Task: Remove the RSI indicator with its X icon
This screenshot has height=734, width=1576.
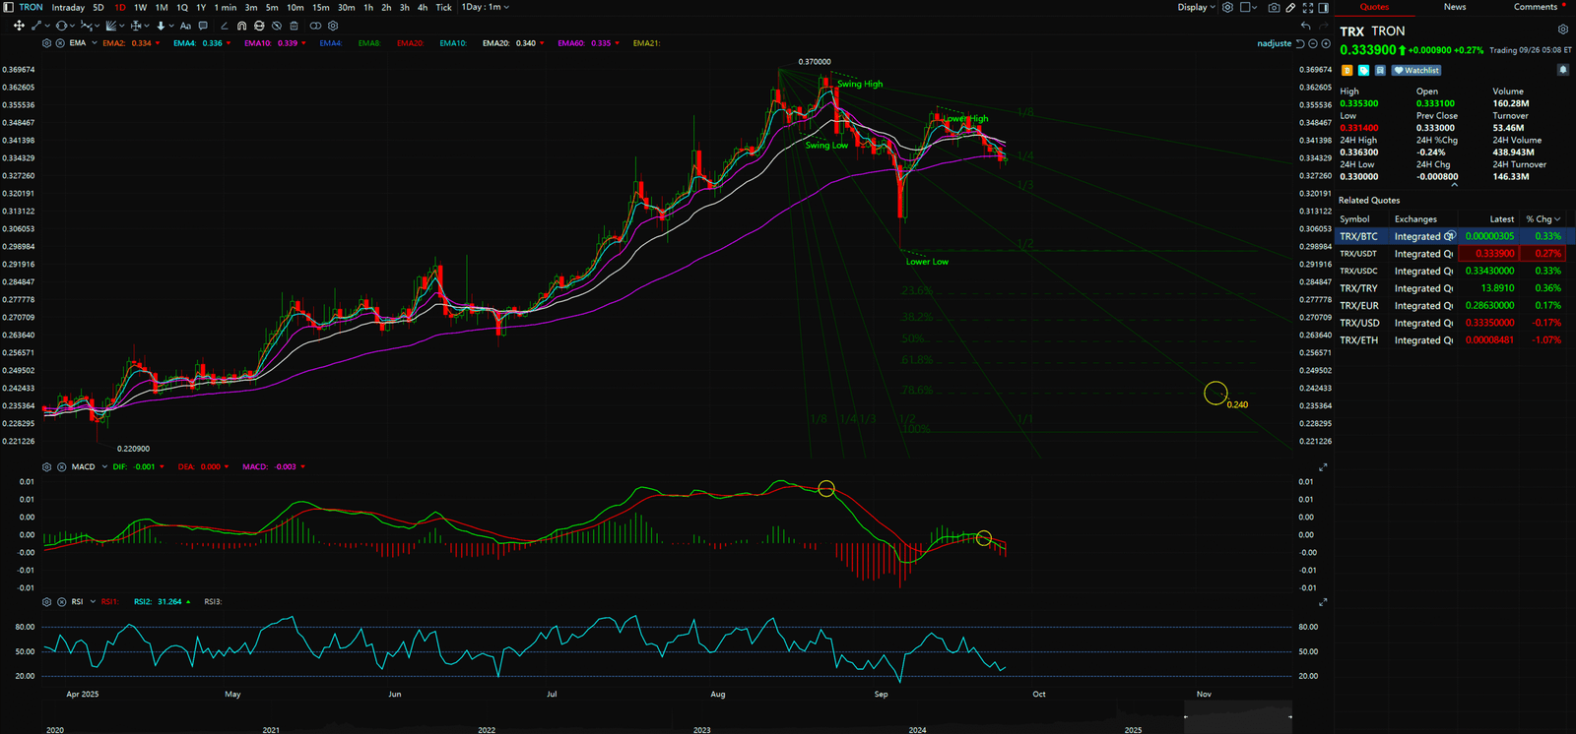Action: pos(61,601)
